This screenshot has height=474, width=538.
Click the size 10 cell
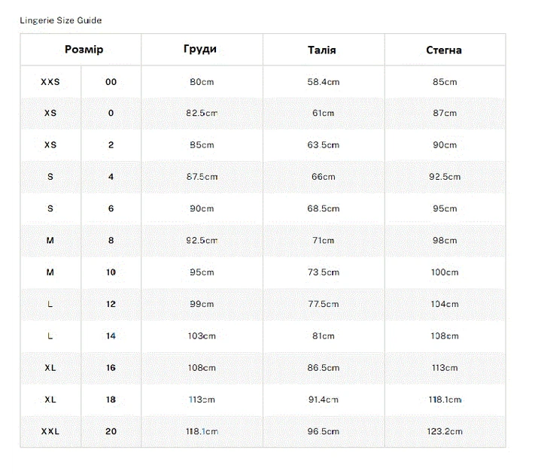[111, 272]
